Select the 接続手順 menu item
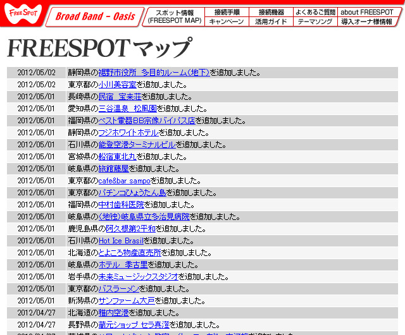This screenshot has width=405, height=335. (227, 12)
